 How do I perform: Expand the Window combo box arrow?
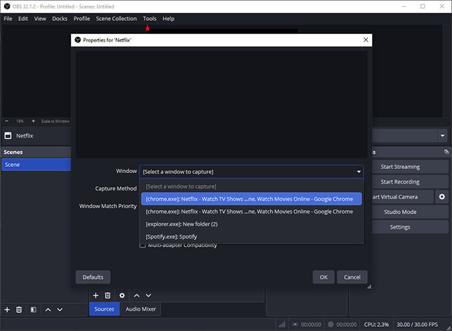(359, 172)
